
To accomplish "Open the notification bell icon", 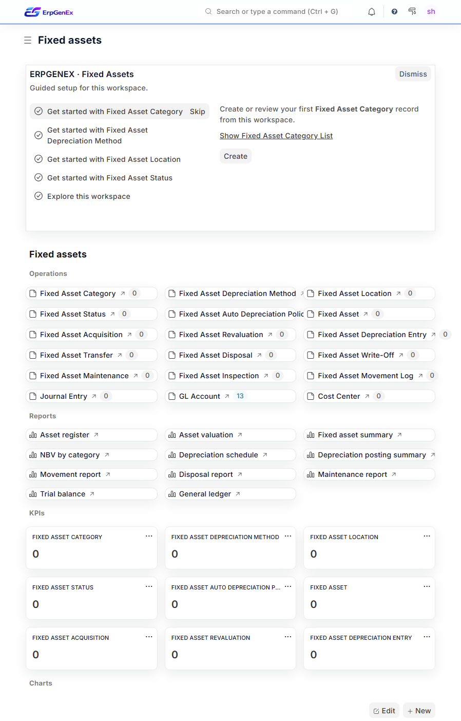I will pos(371,11).
